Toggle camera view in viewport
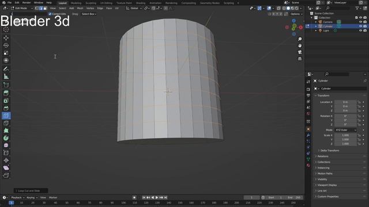Viewport: 369px width, 207px height. (x=300, y=52)
